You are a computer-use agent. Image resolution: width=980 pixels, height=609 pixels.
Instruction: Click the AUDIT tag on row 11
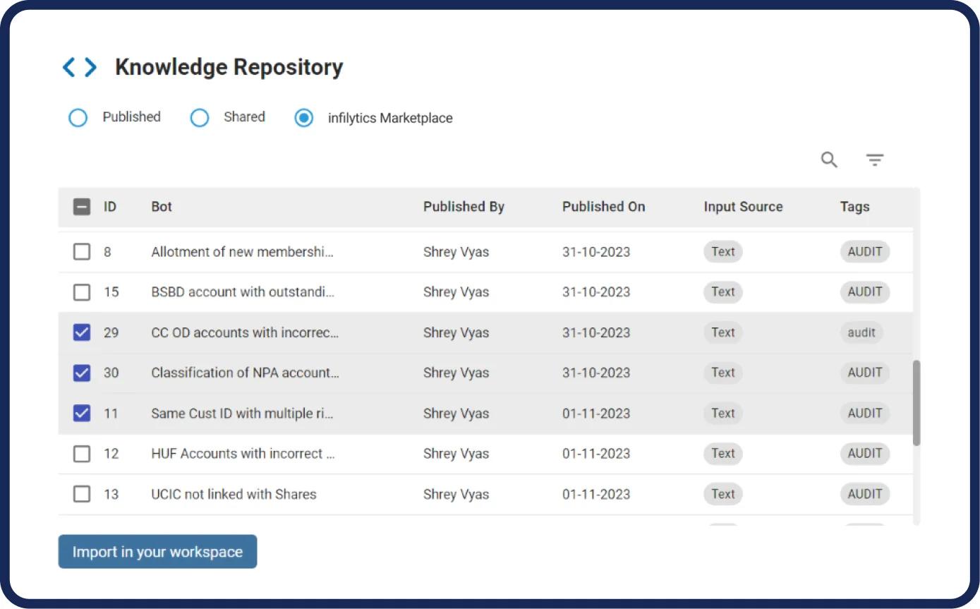coord(865,414)
